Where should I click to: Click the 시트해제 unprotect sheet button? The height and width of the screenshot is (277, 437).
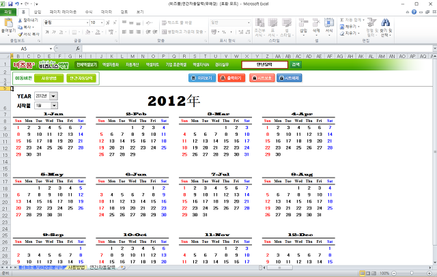(290, 78)
